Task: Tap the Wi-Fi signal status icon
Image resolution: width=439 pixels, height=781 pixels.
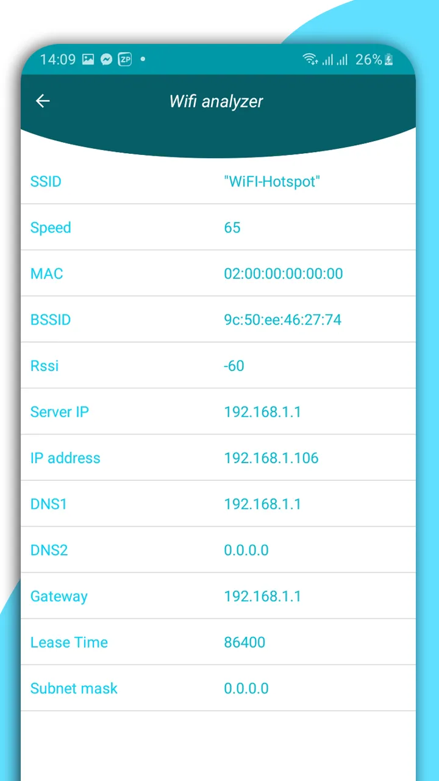Action: [310, 59]
